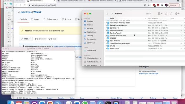Switch to Gmail Practical R Workflow Workshop tab
Screen dimensions: 185x104
102,1
